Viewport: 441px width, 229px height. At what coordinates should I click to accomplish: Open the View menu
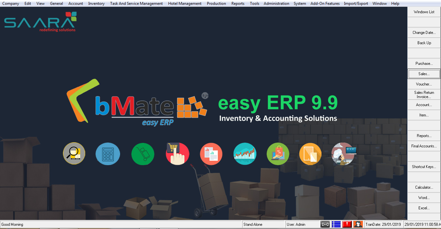click(x=41, y=4)
